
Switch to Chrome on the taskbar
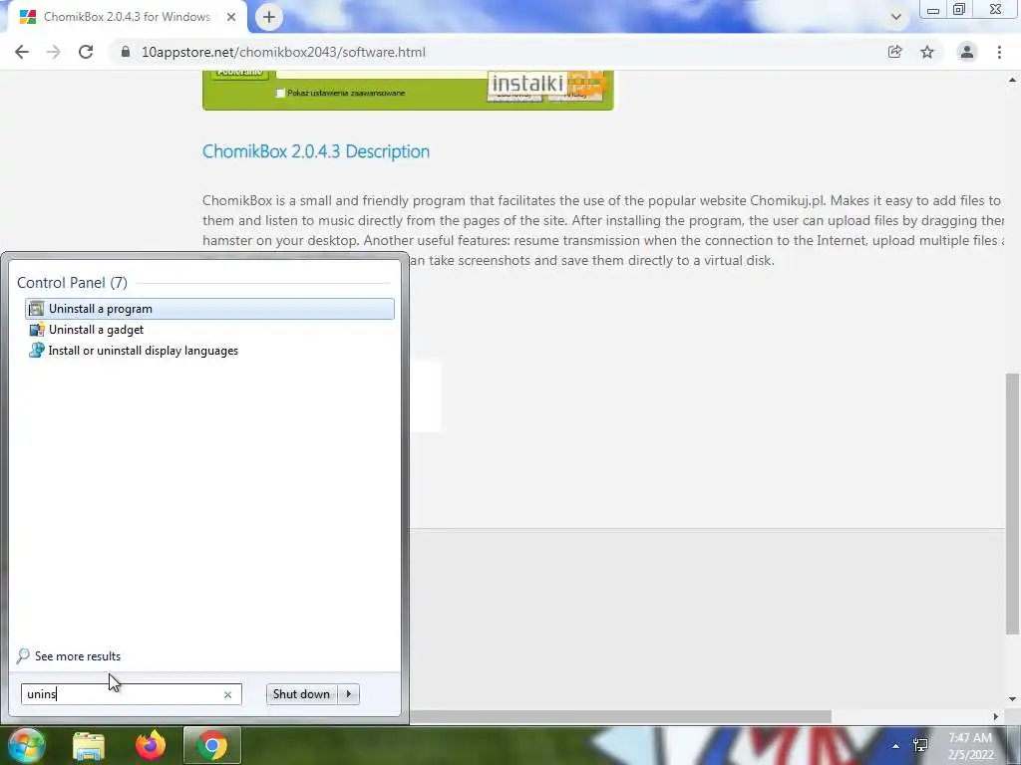click(x=212, y=745)
